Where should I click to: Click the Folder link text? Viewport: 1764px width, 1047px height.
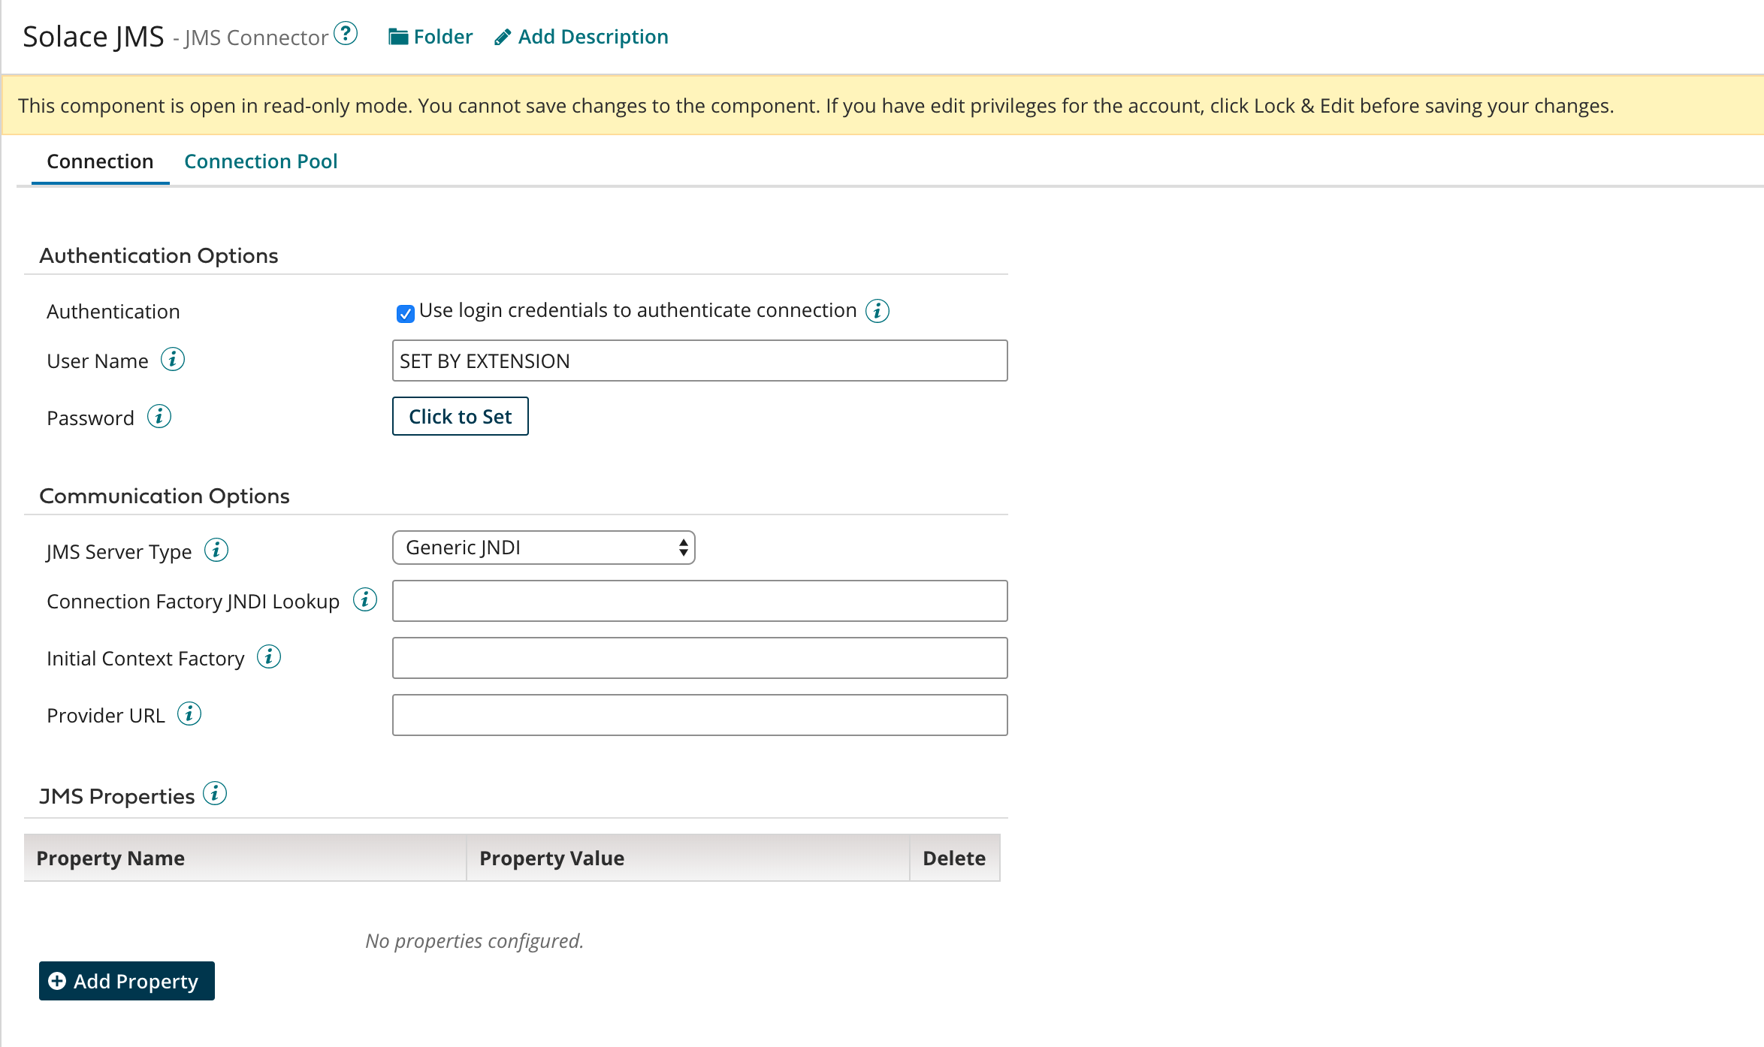coord(443,37)
